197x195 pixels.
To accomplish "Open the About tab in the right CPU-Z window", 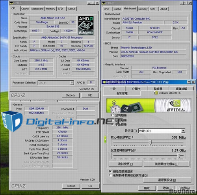I will coord(164,9).
